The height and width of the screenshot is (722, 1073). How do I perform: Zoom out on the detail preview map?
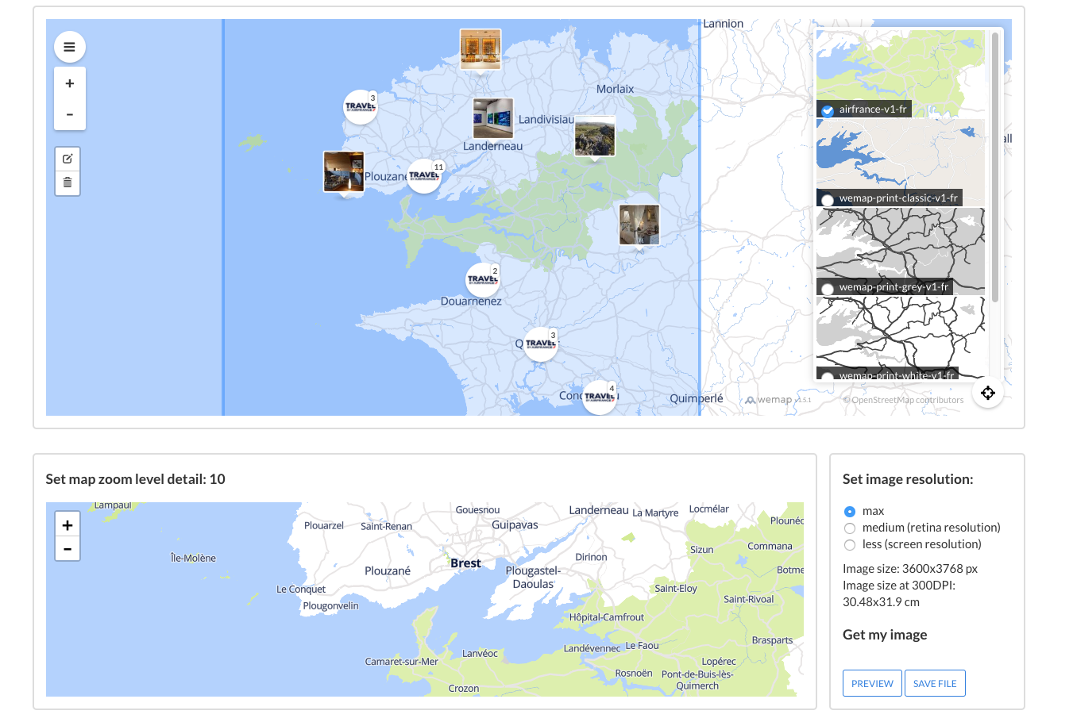(67, 548)
